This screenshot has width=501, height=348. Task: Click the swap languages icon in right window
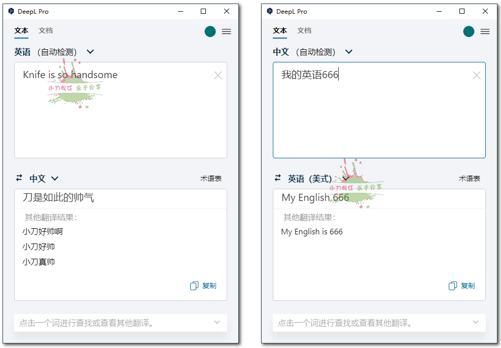(x=277, y=178)
